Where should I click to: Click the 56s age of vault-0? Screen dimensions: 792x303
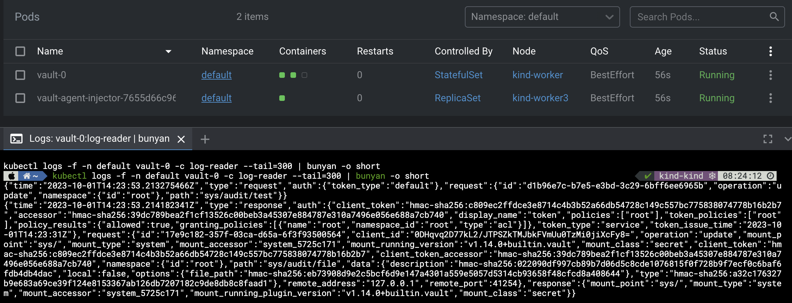(662, 75)
